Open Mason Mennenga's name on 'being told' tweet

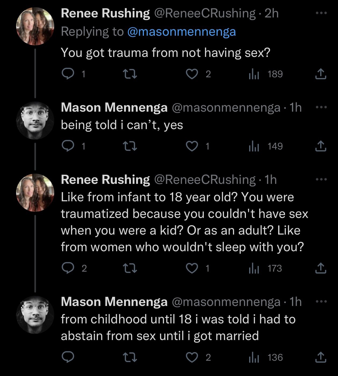(x=114, y=108)
